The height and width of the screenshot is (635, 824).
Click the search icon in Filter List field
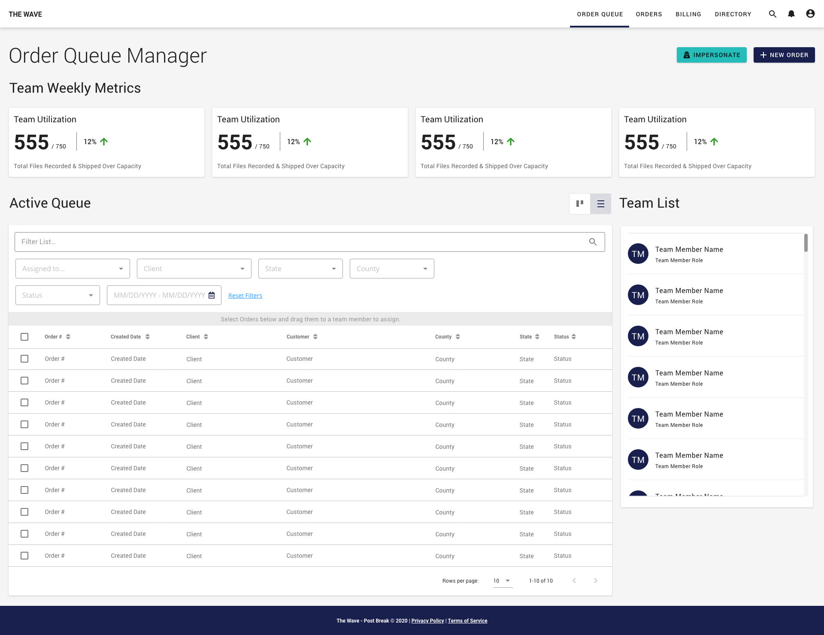coord(593,242)
